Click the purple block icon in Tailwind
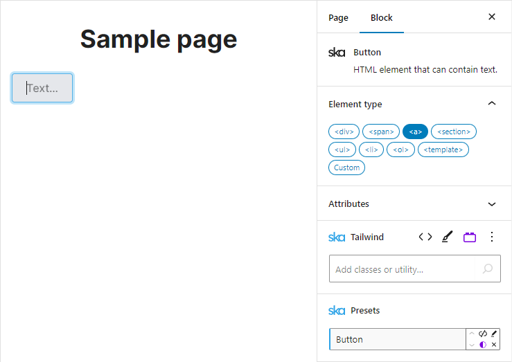 point(470,237)
